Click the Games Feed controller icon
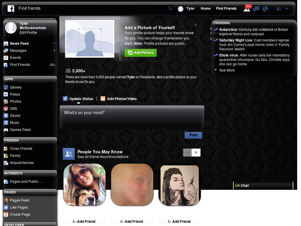This screenshot has width=301, height=226. click(x=6, y=130)
